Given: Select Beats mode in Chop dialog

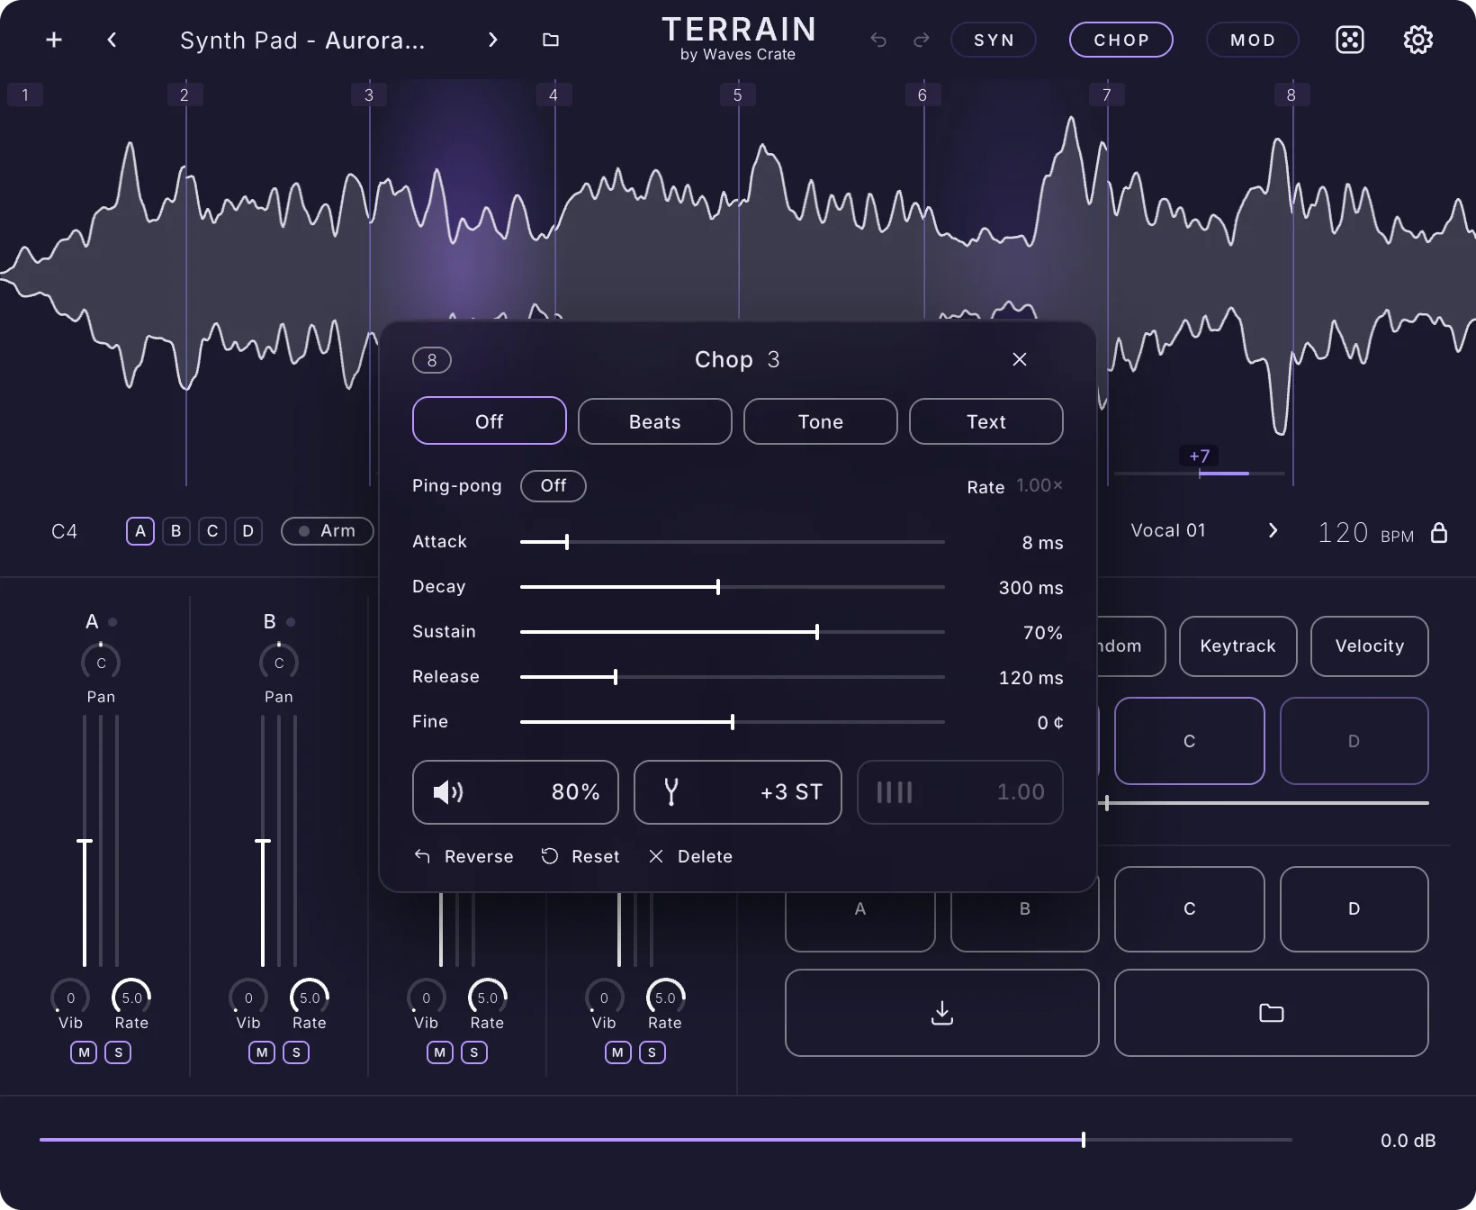Looking at the screenshot, I should [x=655, y=421].
